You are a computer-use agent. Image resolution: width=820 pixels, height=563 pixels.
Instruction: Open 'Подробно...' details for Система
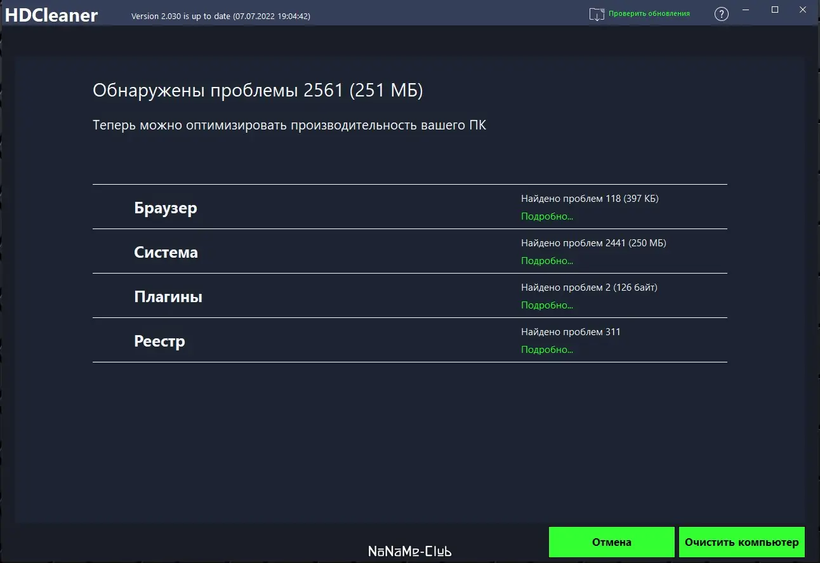click(x=547, y=261)
